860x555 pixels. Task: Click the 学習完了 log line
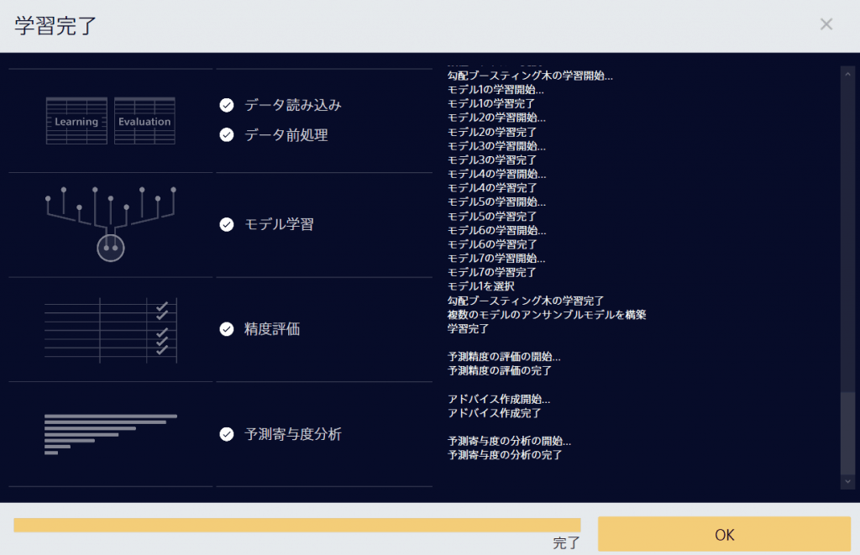pos(469,328)
